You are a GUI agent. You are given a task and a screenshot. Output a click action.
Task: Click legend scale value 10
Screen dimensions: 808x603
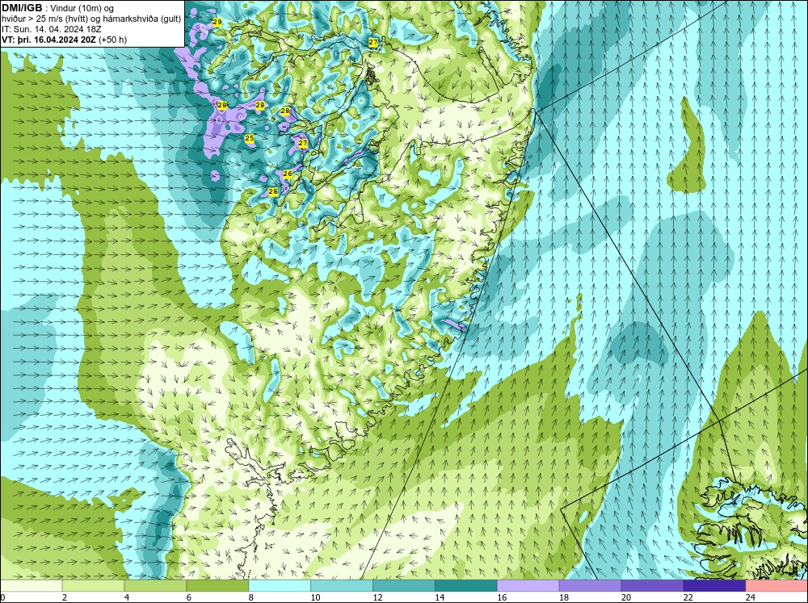pyautogui.click(x=315, y=597)
